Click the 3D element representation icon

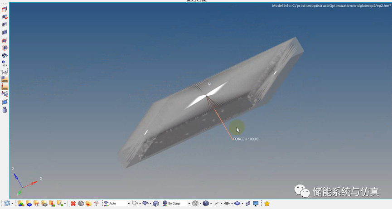coord(237,204)
